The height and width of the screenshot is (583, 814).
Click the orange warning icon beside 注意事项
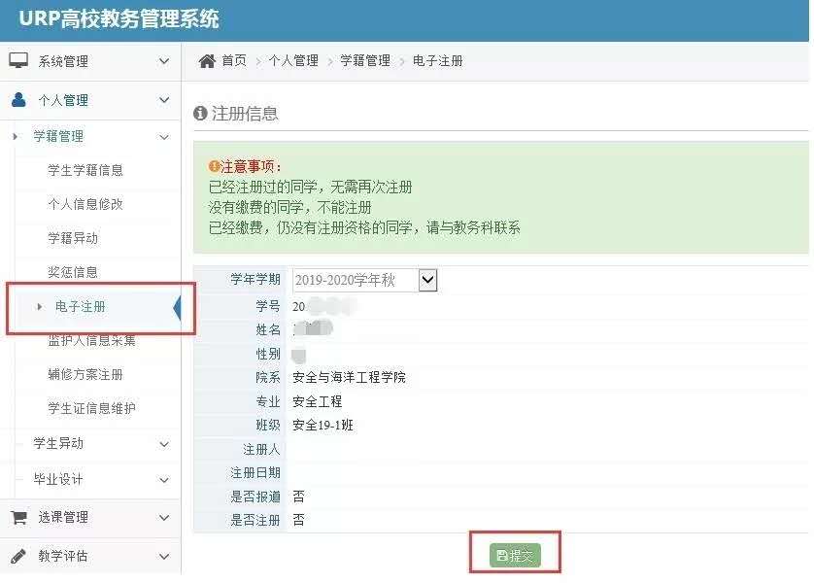214,166
